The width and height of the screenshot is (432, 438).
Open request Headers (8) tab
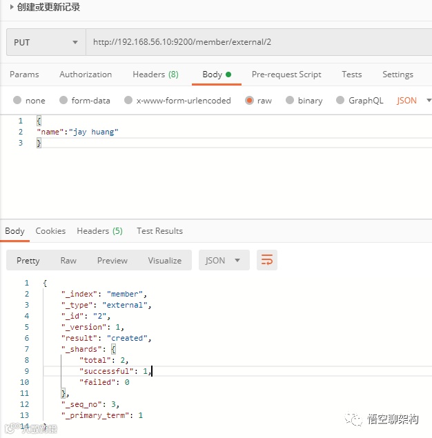point(155,74)
